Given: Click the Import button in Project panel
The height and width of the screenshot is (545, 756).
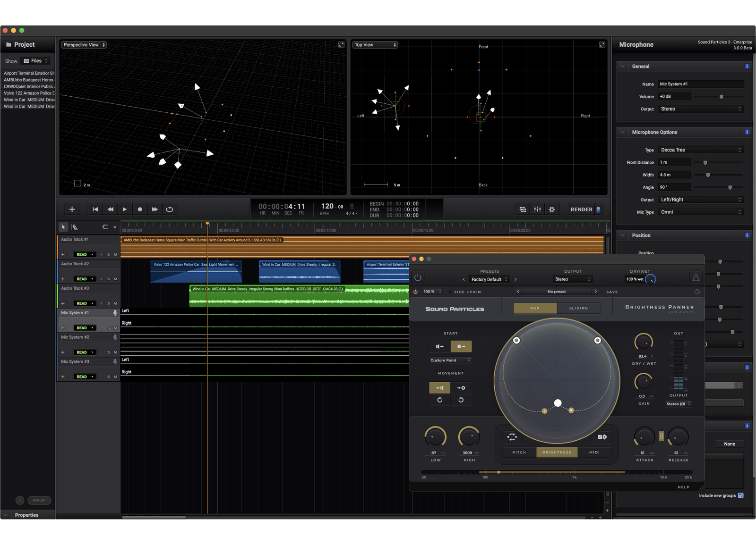Looking at the screenshot, I should click(x=39, y=500).
